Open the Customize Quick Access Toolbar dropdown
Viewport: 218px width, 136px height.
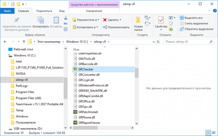pos(23,4)
